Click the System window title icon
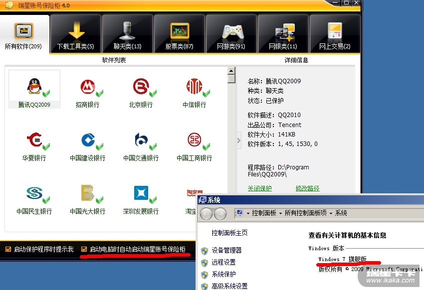 [203, 200]
